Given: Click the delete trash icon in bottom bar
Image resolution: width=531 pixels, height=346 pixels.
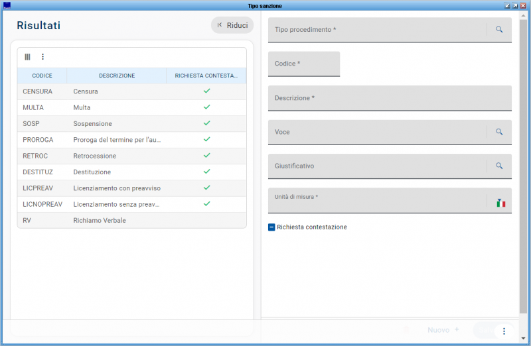Looking at the screenshot, I should 406,329.
